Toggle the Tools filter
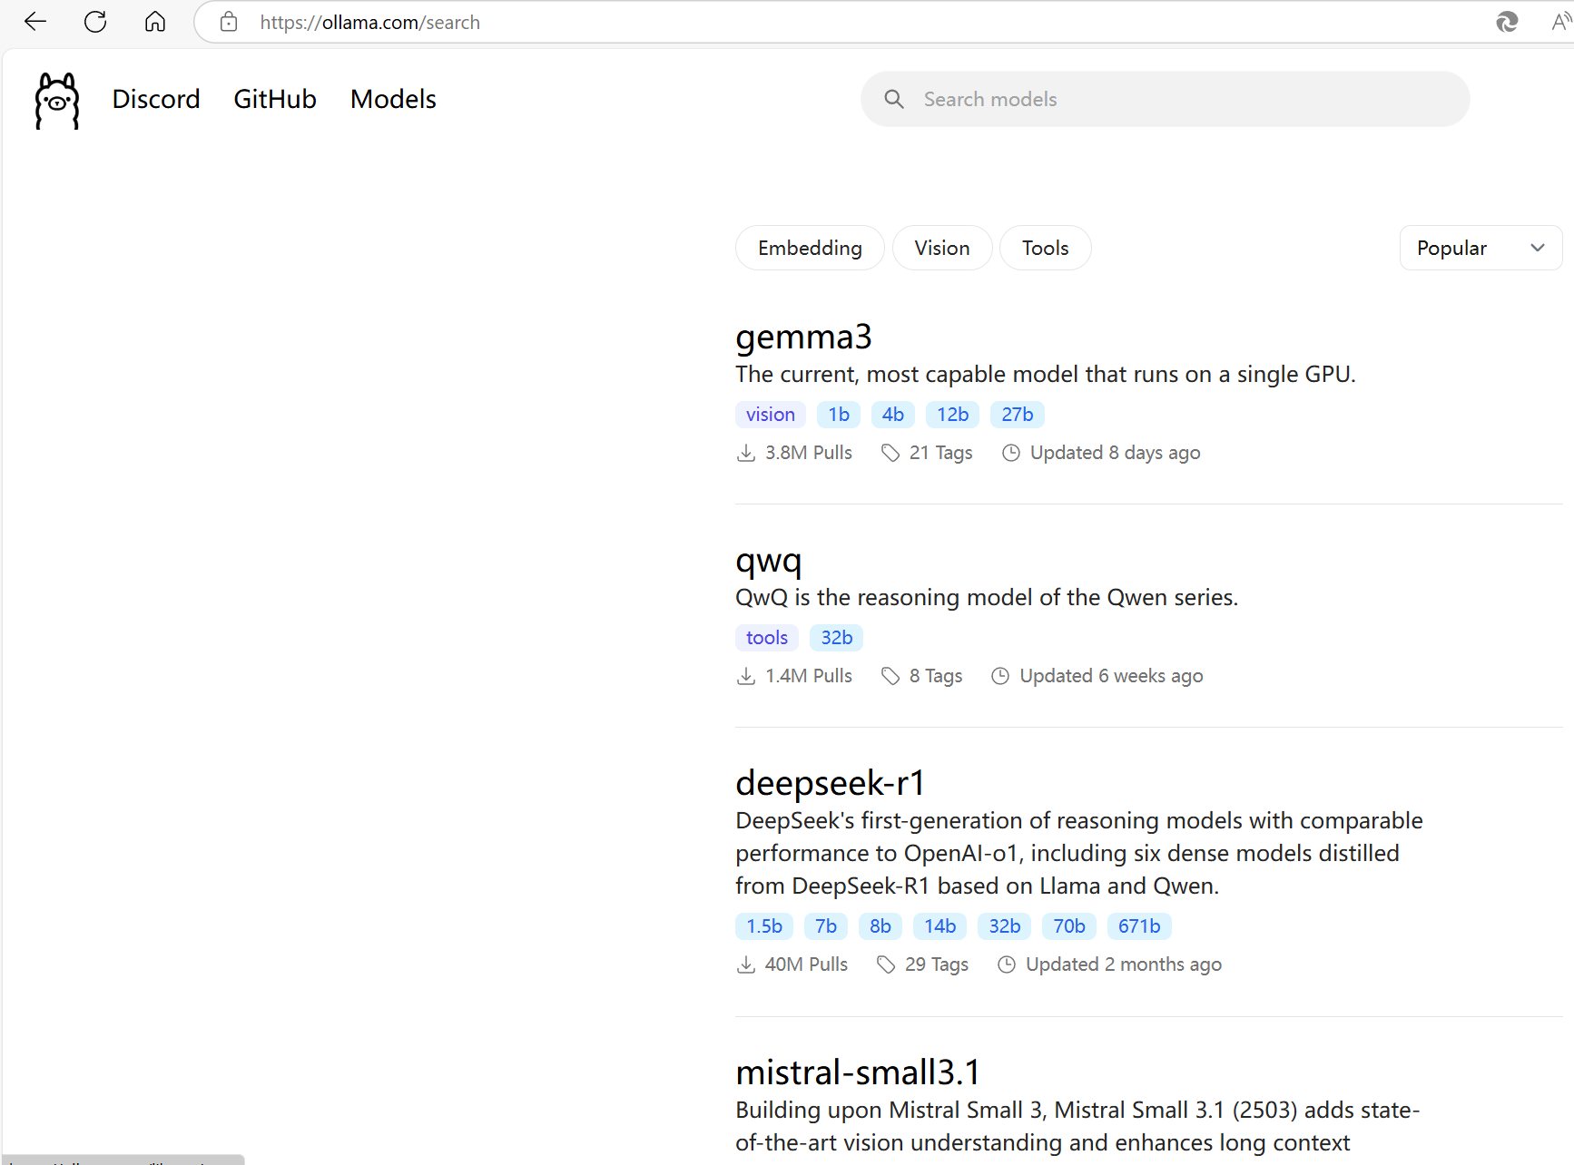 pos(1046,248)
